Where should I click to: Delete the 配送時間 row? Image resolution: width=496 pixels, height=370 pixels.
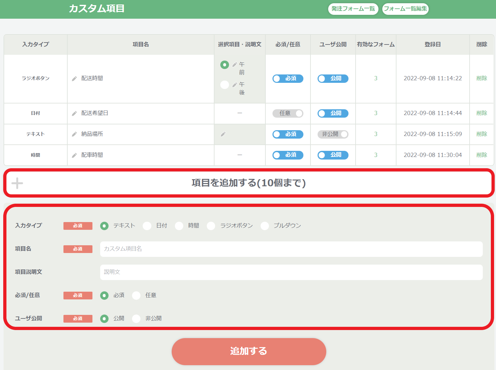[482, 78]
